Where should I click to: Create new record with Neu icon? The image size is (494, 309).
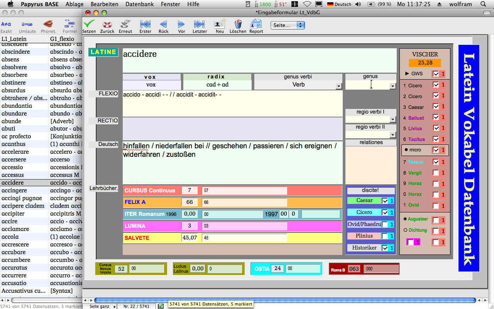click(x=220, y=24)
